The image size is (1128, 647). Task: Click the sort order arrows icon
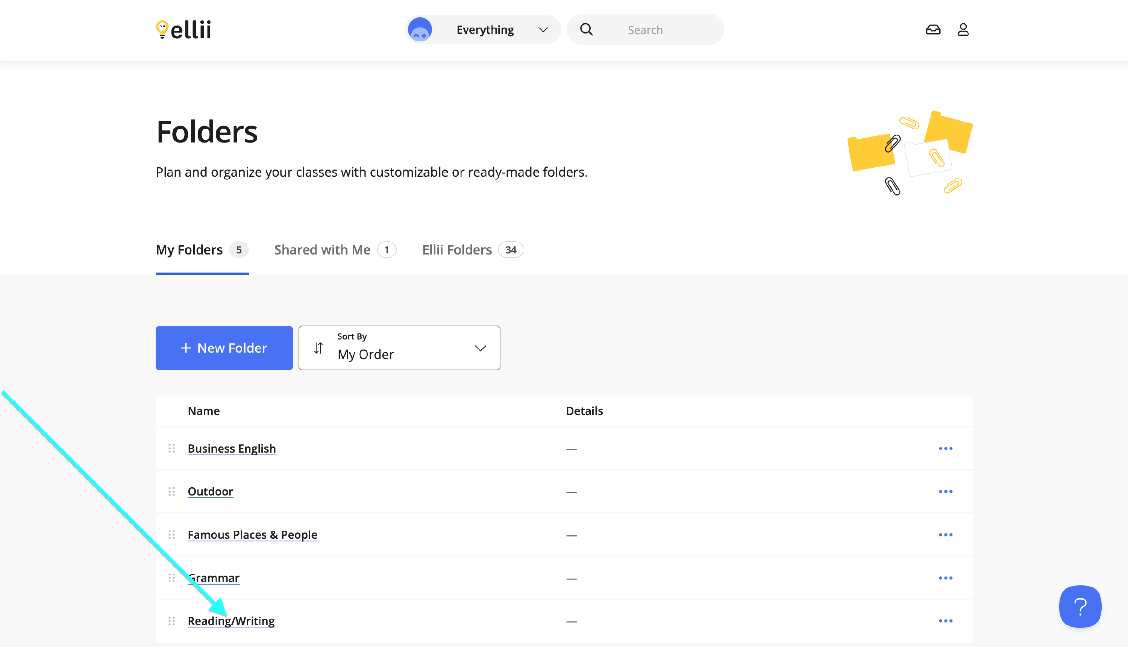click(x=318, y=348)
